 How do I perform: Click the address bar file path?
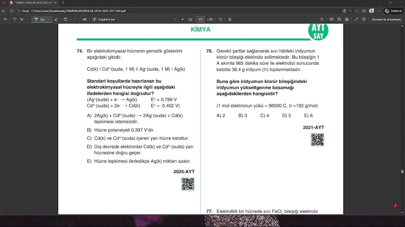click(x=78, y=11)
